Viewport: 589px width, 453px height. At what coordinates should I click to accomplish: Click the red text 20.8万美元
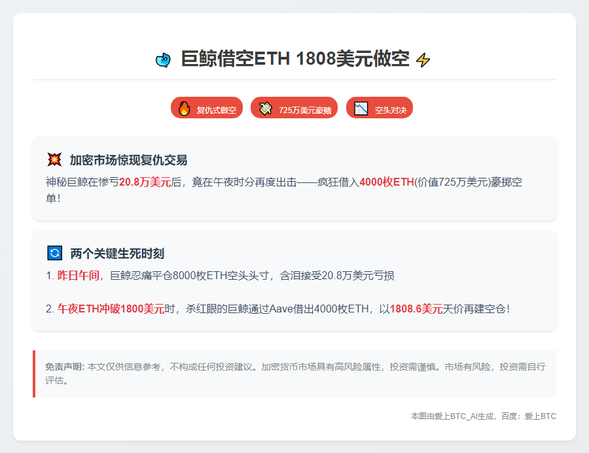point(145,182)
